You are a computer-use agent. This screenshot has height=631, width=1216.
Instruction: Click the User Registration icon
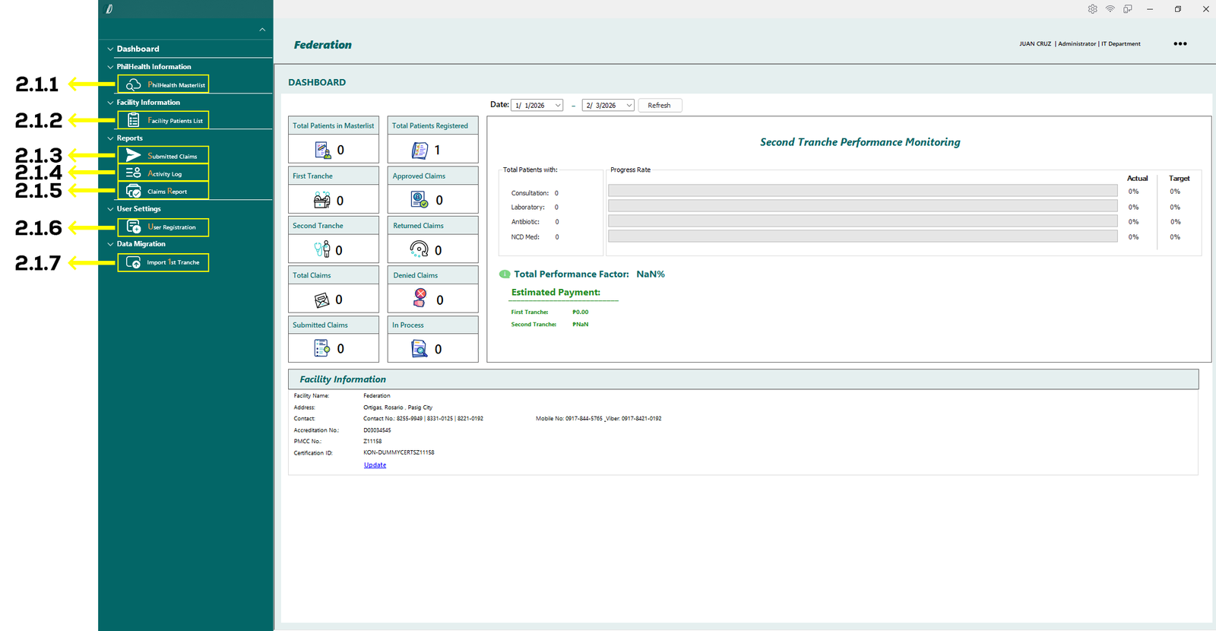pyautogui.click(x=134, y=227)
